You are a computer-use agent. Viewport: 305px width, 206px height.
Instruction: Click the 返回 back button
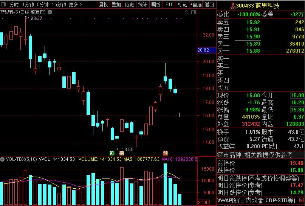(209, 5)
